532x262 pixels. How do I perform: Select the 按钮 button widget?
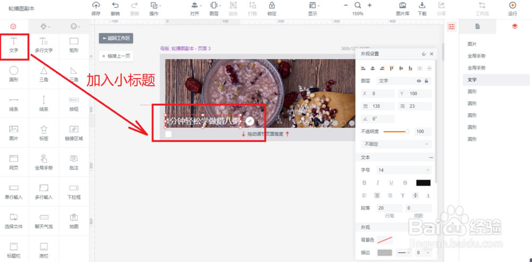point(73,104)
